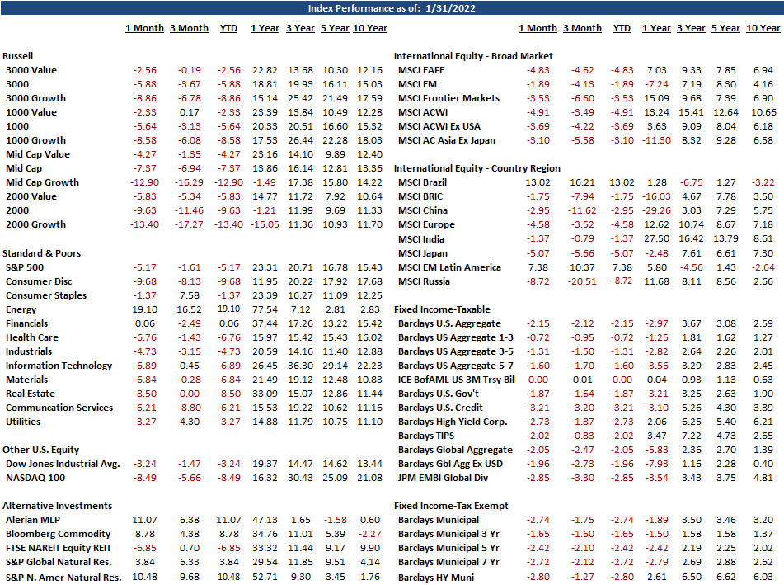
Task: Select the 'Barclays High Yield Corp.' label
Action: coord(453,422)
